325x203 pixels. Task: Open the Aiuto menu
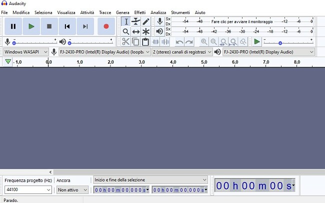click(200, 13)
